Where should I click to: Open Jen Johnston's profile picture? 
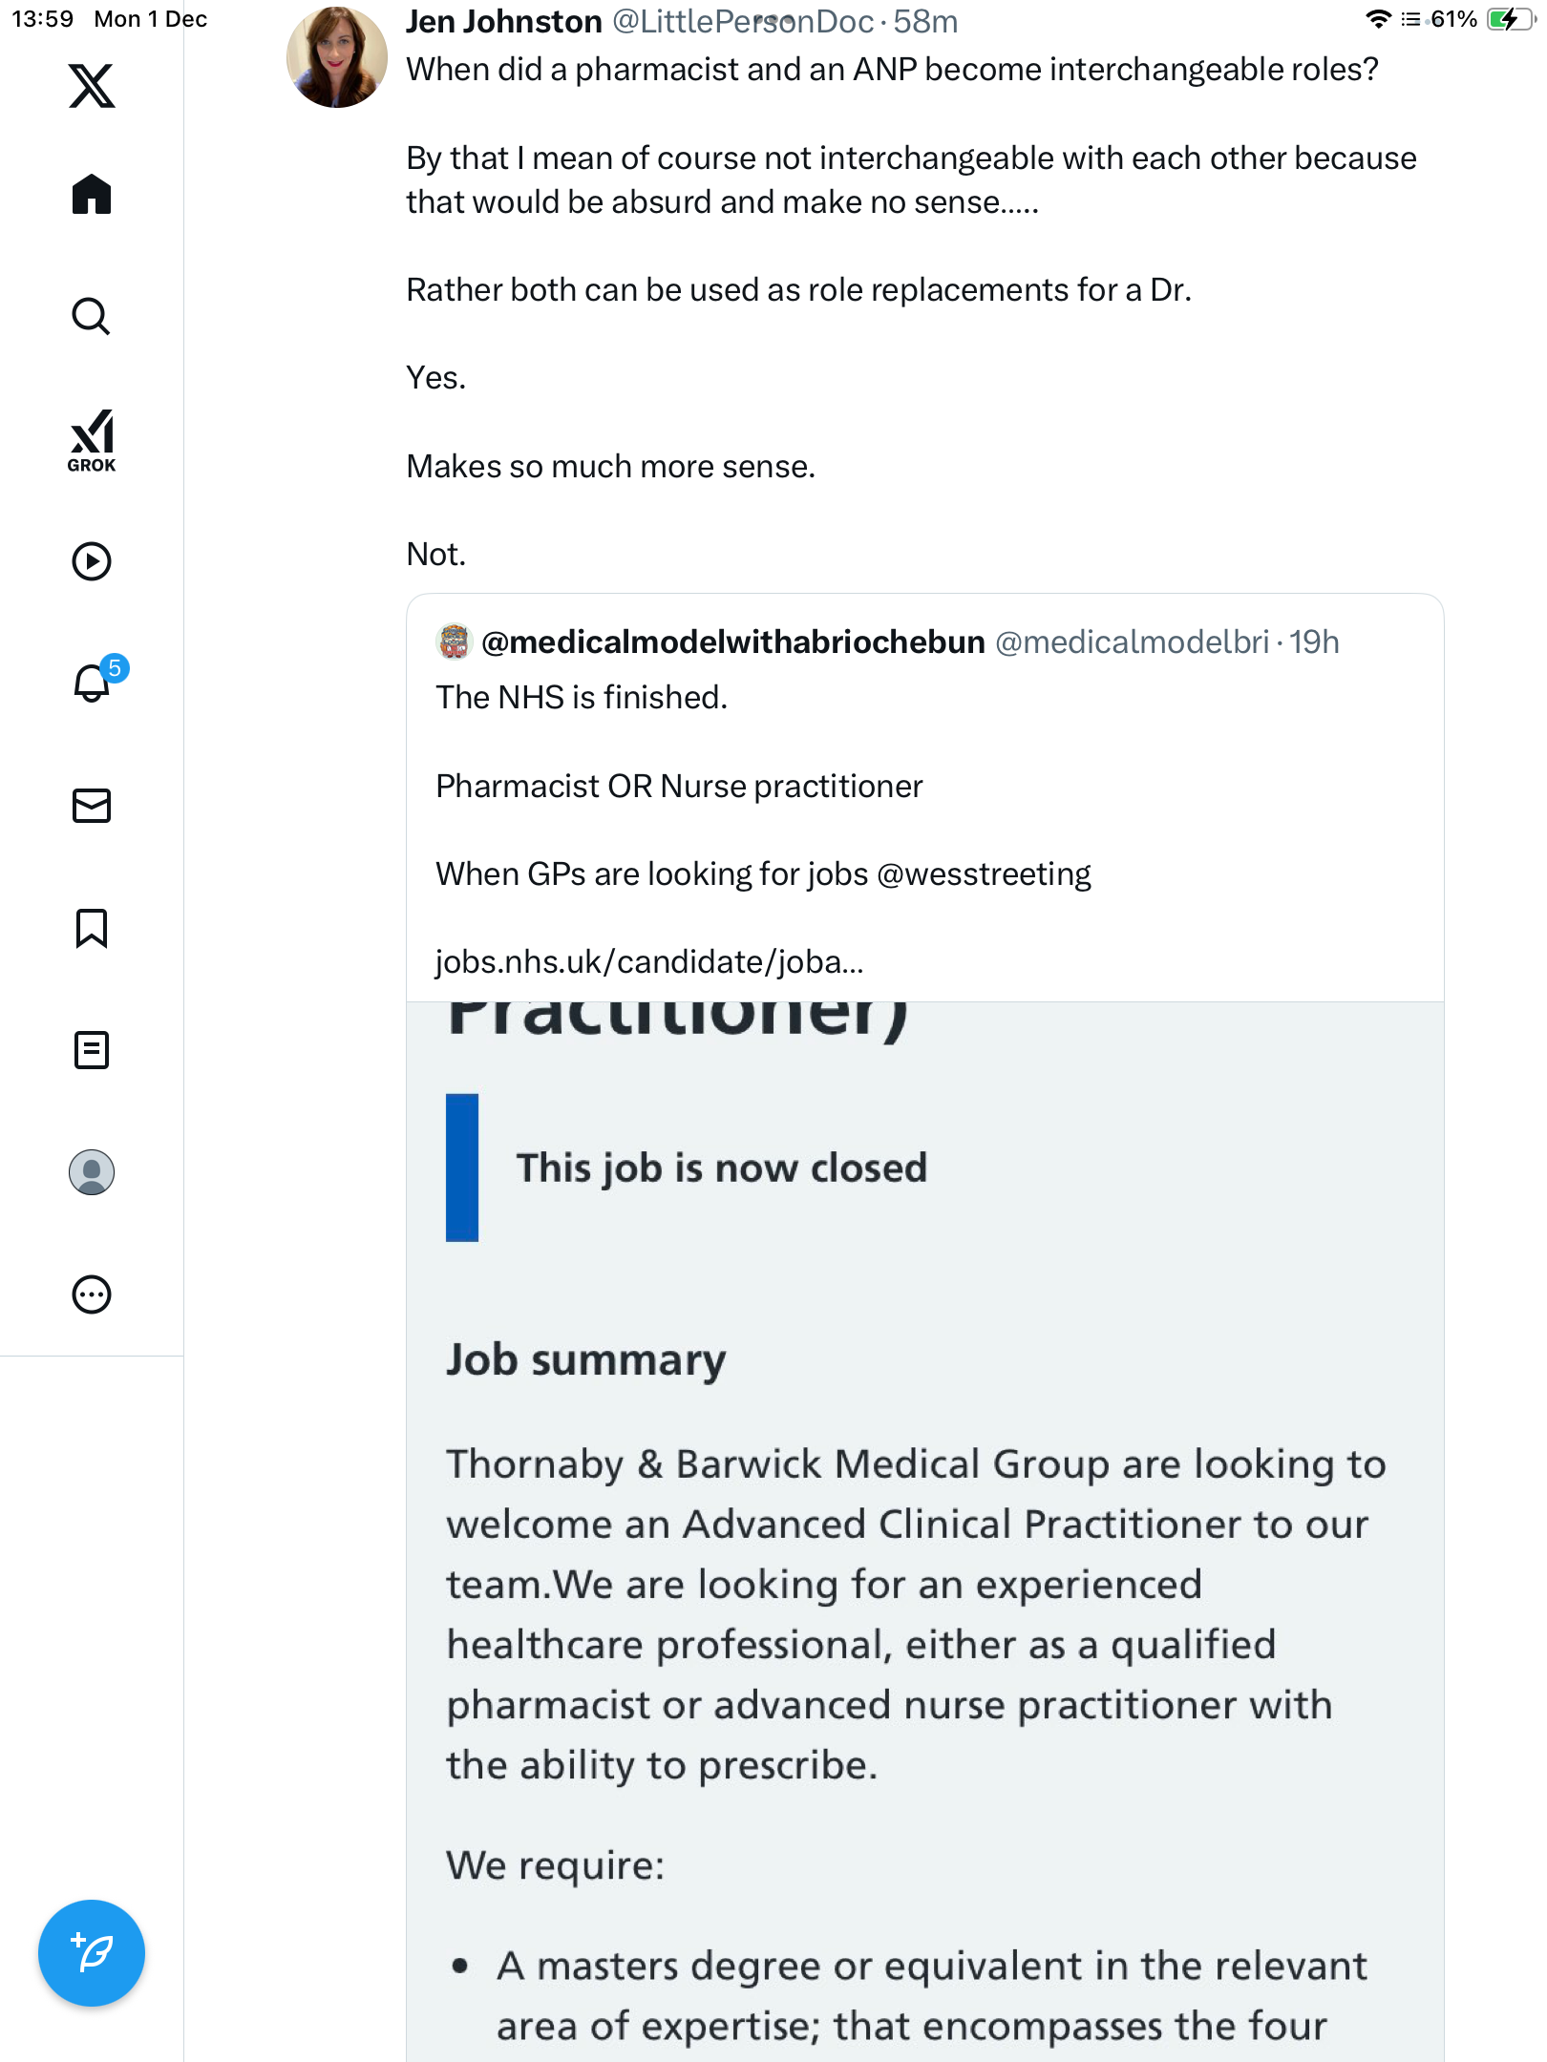(336, 57)
